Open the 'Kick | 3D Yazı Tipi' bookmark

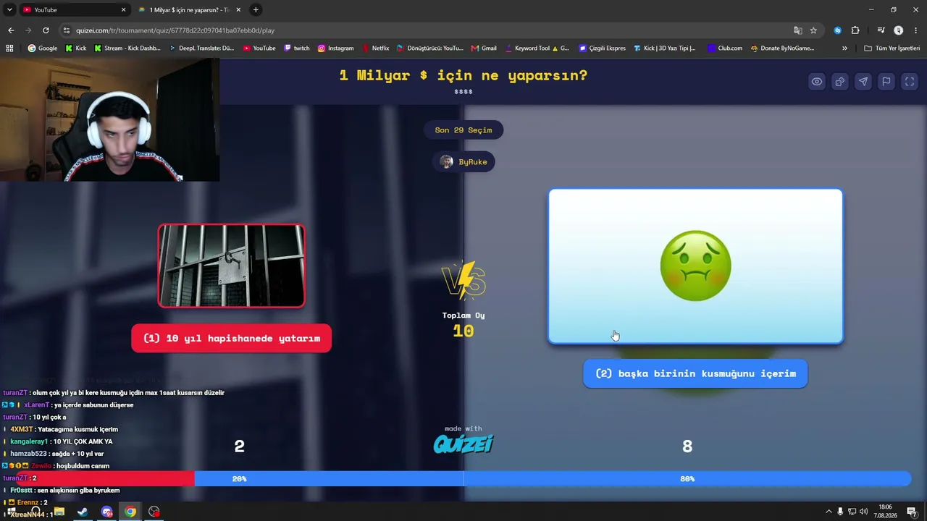(665, 48)
